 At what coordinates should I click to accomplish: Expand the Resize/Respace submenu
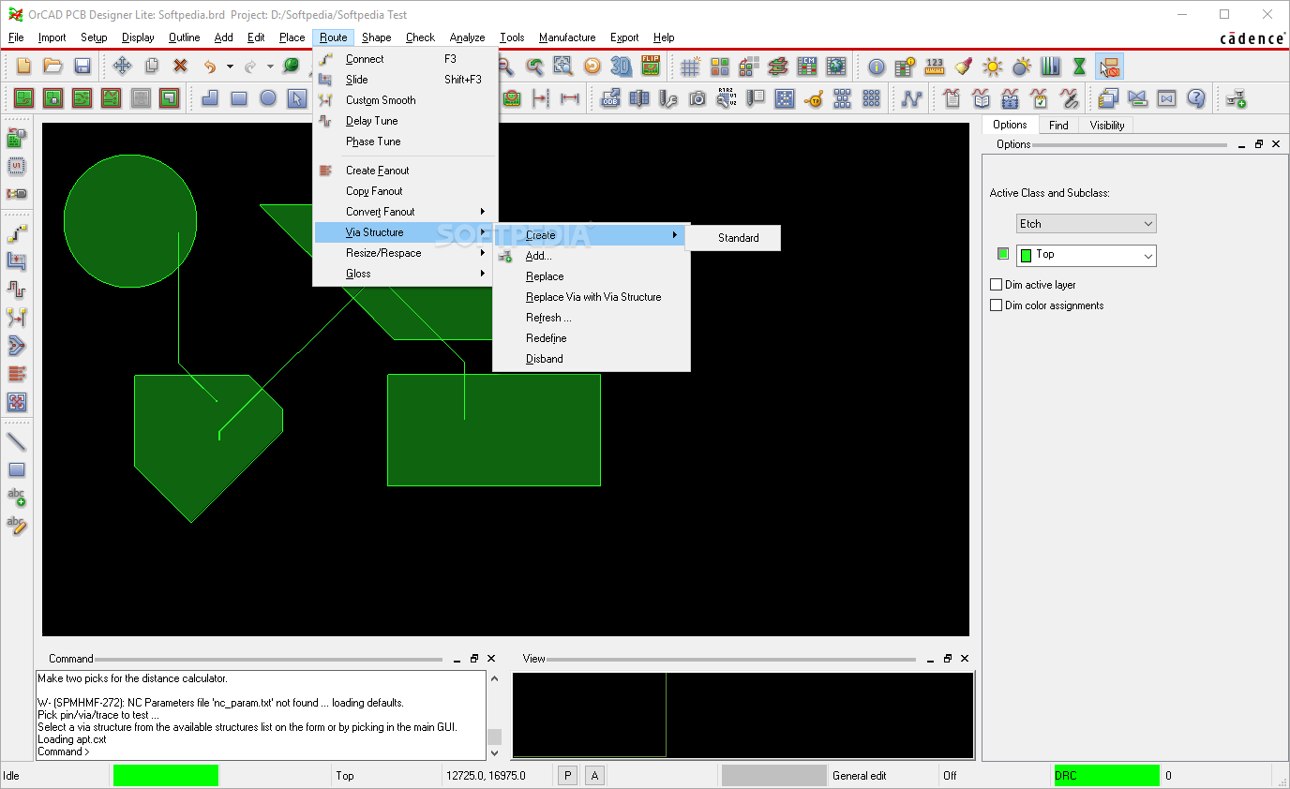tap(405, 253)
